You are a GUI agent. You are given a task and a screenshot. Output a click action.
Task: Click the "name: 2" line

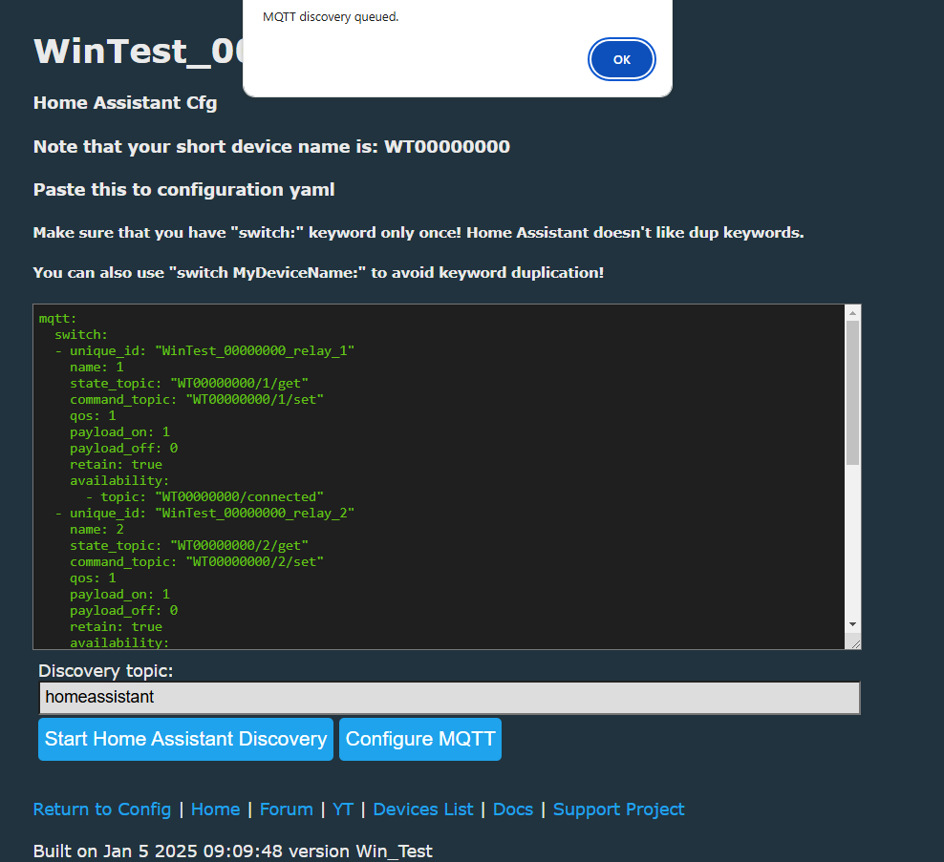97,530
